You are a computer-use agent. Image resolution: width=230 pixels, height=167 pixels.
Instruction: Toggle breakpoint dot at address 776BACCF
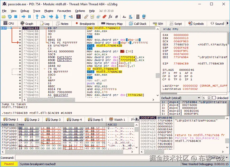click(x=20, y=51)
